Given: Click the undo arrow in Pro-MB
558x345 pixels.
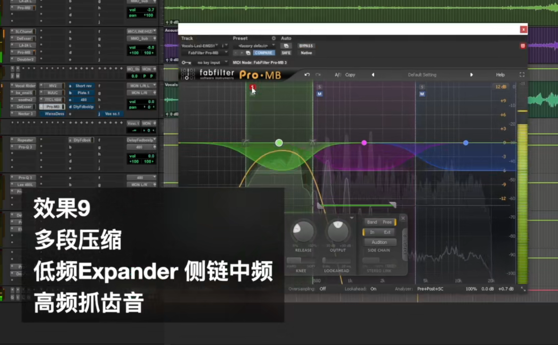Looking at the screenshot, I should tap(307, 75).
